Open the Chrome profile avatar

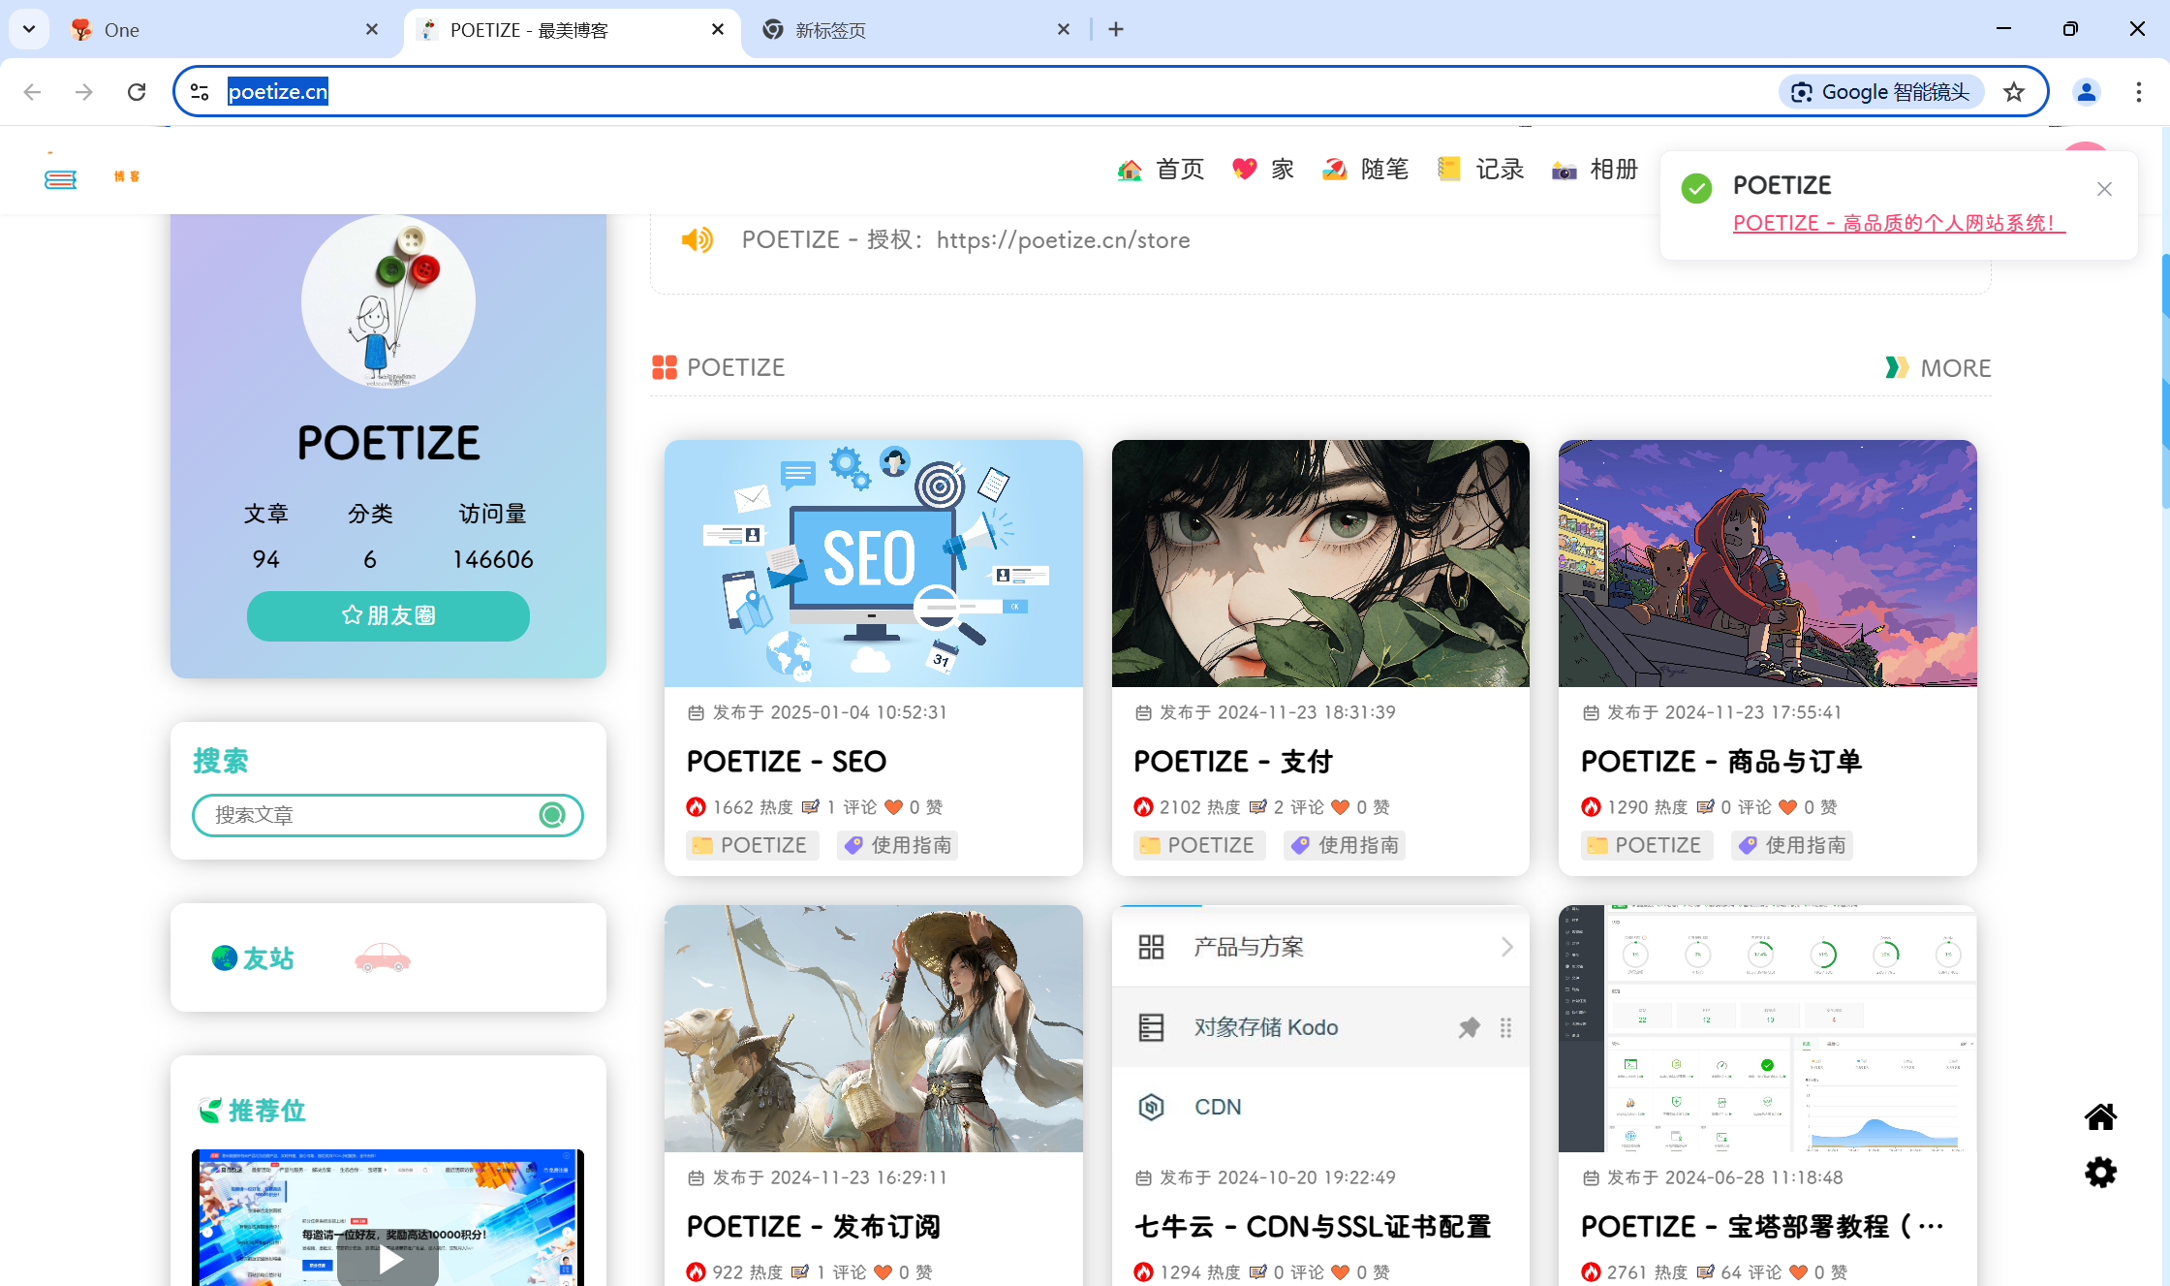pos(2086,92)
